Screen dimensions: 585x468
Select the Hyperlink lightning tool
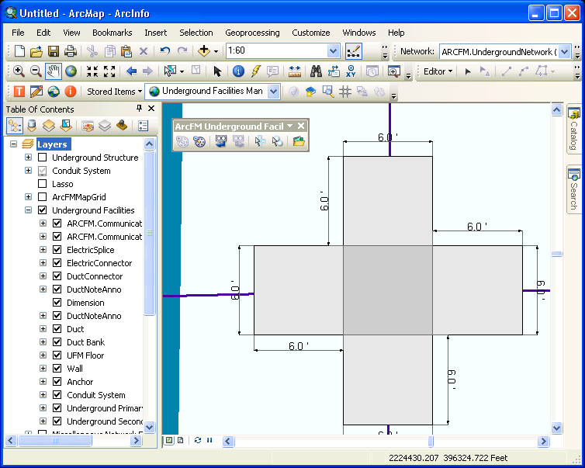click(256, 71)
